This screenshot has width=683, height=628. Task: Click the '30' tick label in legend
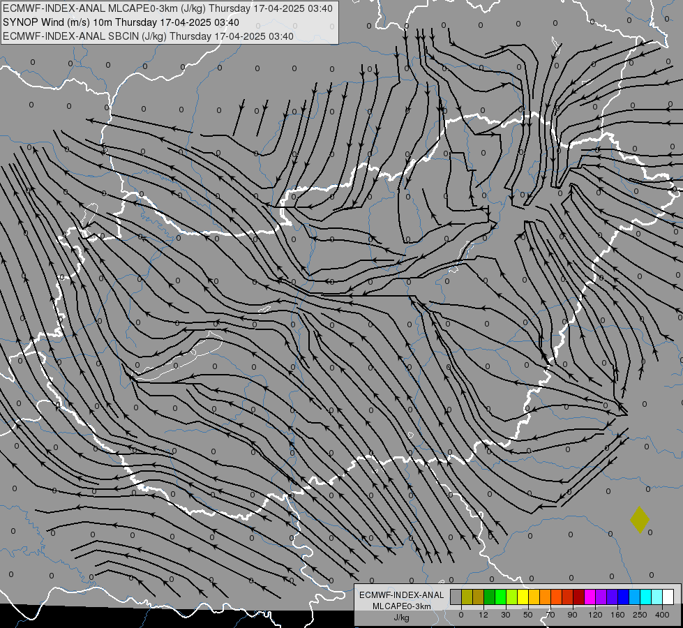[506, 615]
